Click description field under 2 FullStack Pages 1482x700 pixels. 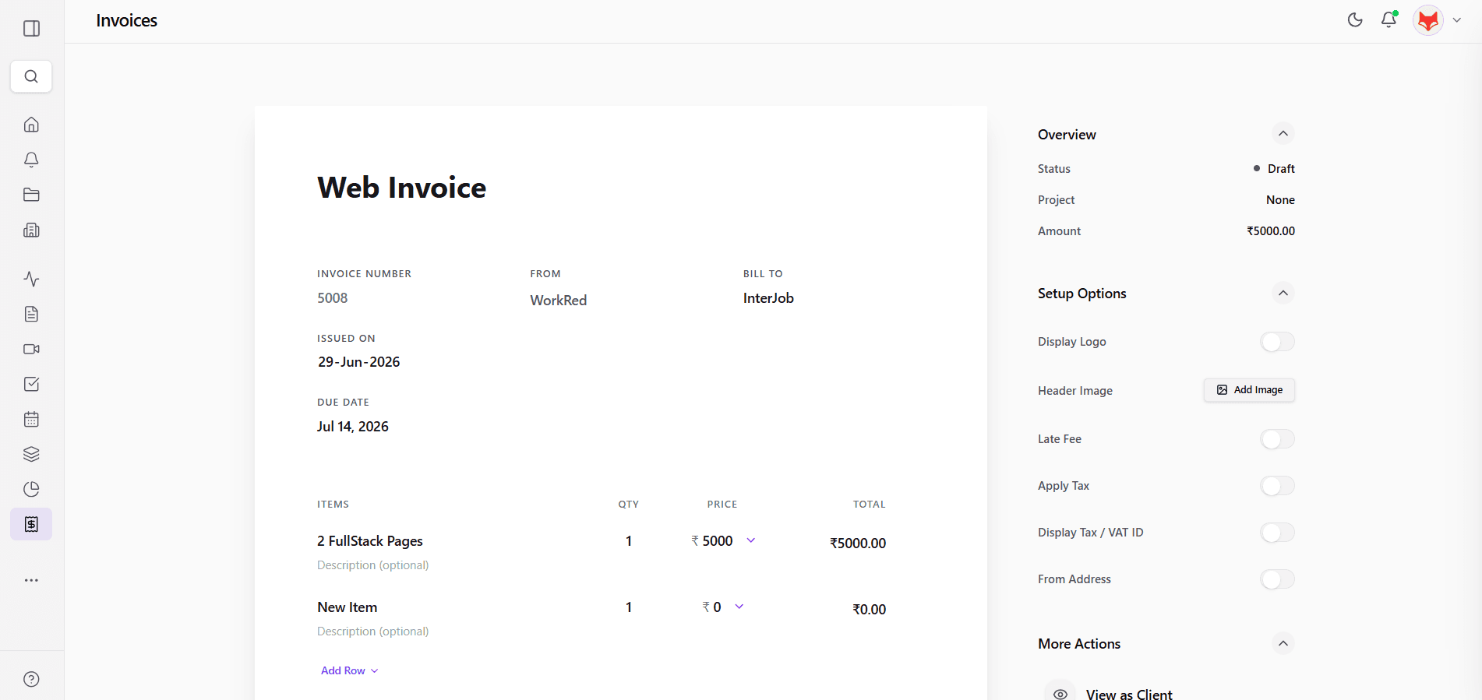point(373,565)
